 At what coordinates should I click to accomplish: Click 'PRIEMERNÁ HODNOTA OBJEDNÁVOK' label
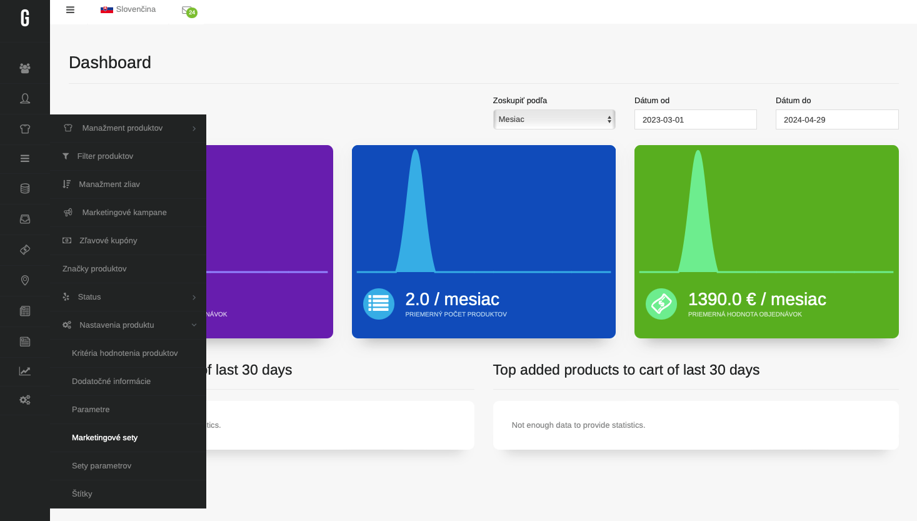(x=745, y=315)
